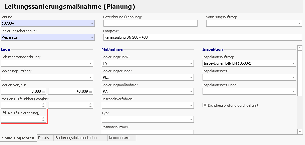Screen dimensions: 305x145
Task: Expand the Bestandsverfahren dropdown
Action: (191, 105)
